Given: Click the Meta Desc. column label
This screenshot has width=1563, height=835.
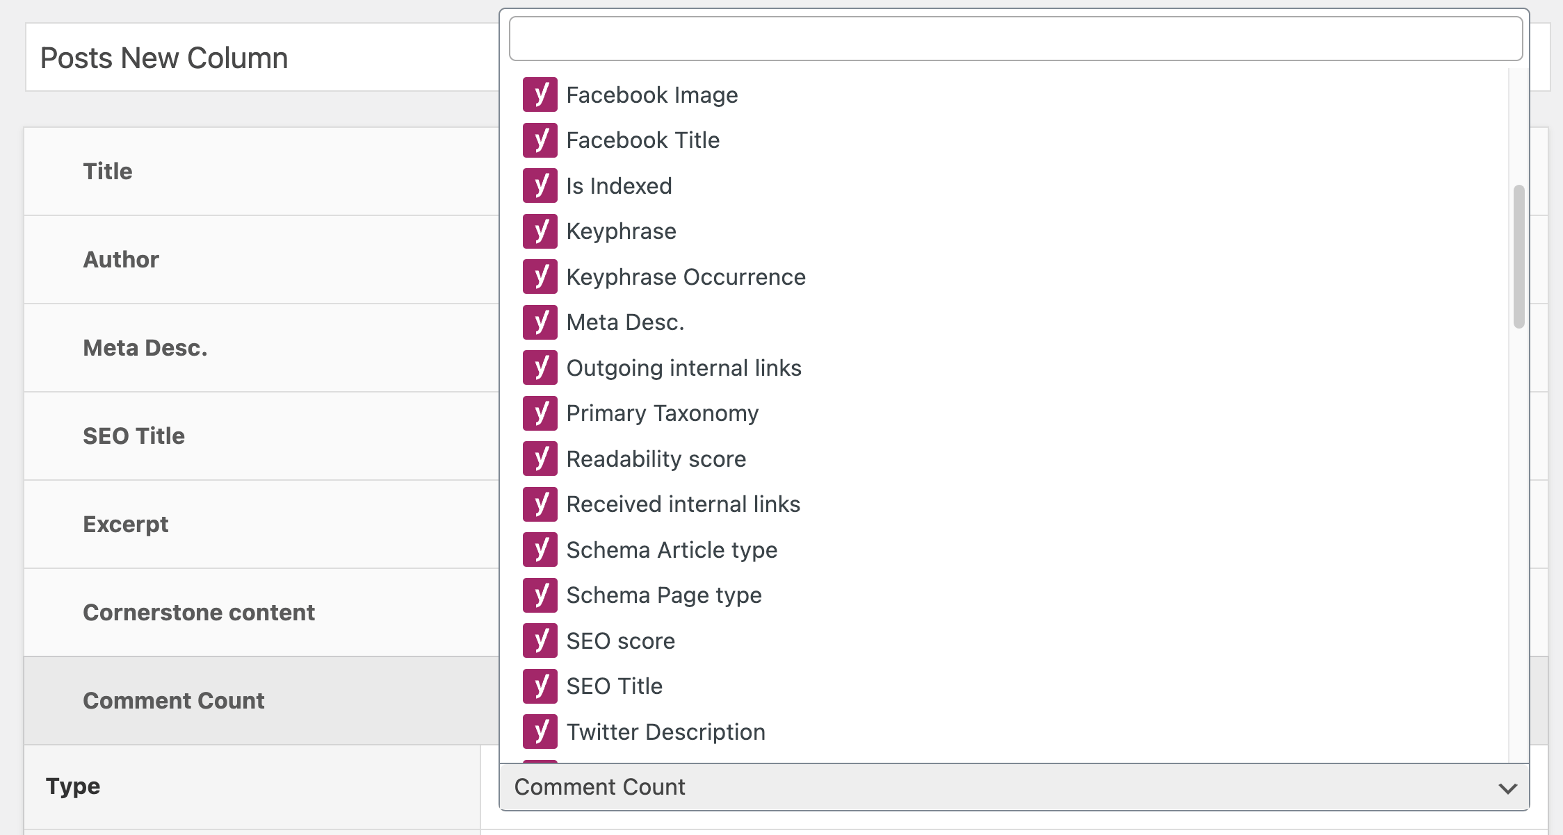Looking at the screenshot, I should (145, 347).
